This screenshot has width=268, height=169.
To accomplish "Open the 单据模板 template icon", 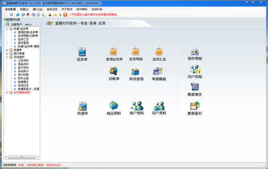I will pyautogui.click(x=159, y=74).
